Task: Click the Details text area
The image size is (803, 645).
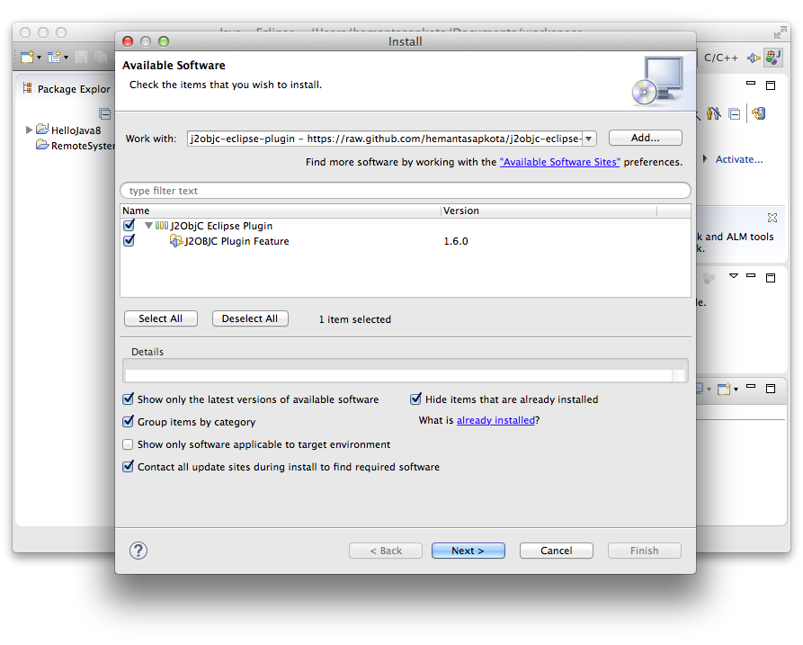Action: click(405, 371)
